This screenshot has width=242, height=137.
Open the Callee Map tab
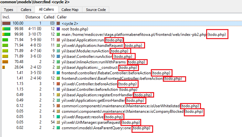click(x=70, y=10)
